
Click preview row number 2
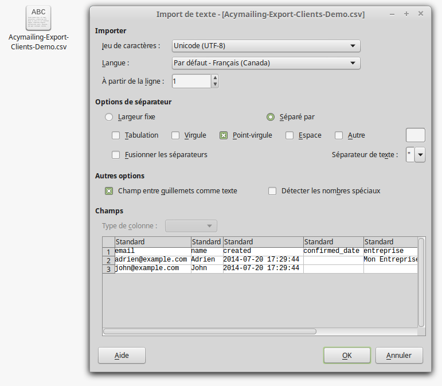[108, 260]
